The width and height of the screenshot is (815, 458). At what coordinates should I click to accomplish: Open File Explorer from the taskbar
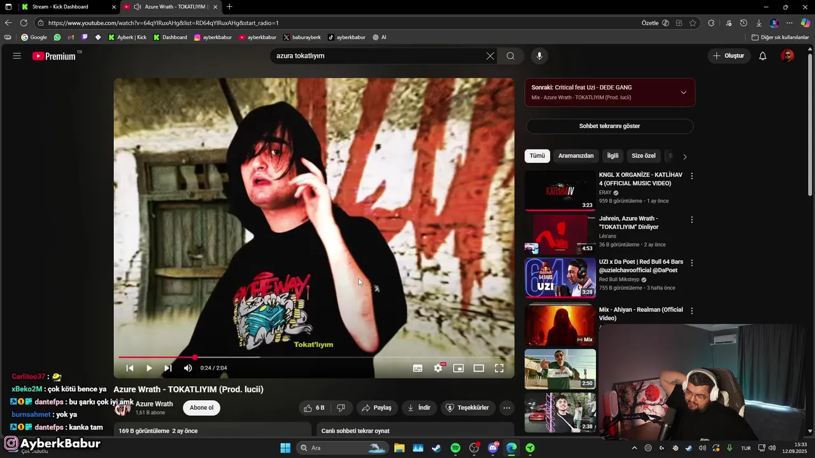(x=399, y=448)
